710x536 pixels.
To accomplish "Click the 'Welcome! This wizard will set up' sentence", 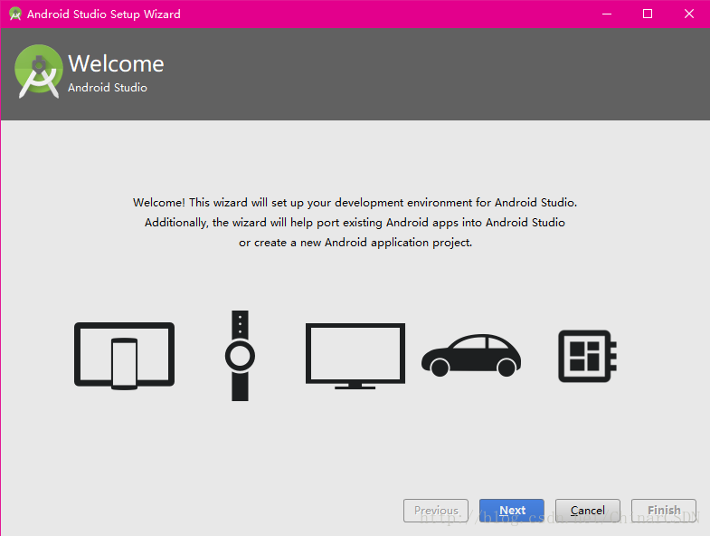I will [x=355, y=202].
